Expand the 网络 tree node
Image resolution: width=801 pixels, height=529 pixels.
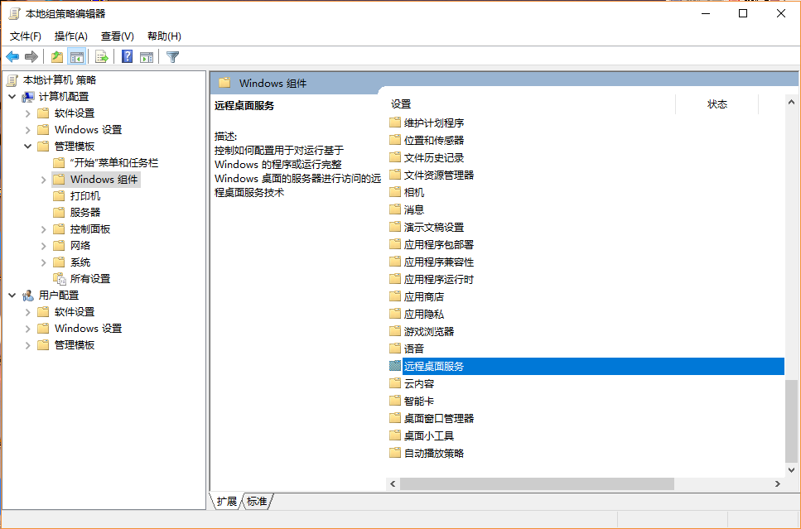pyautogui.click(x=44, y=246)
